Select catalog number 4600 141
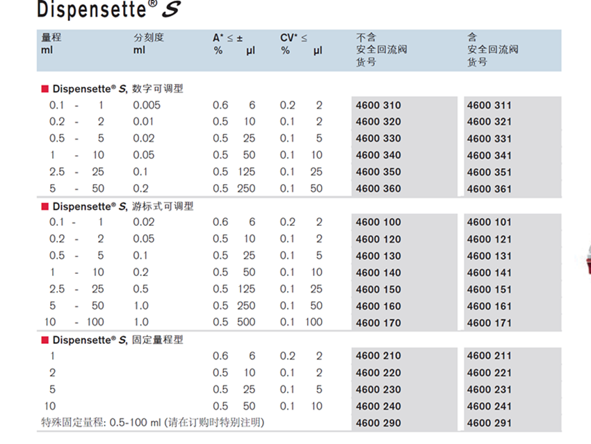 (489, 272)
